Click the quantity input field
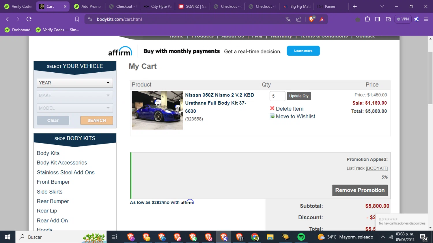 point(277,96)
